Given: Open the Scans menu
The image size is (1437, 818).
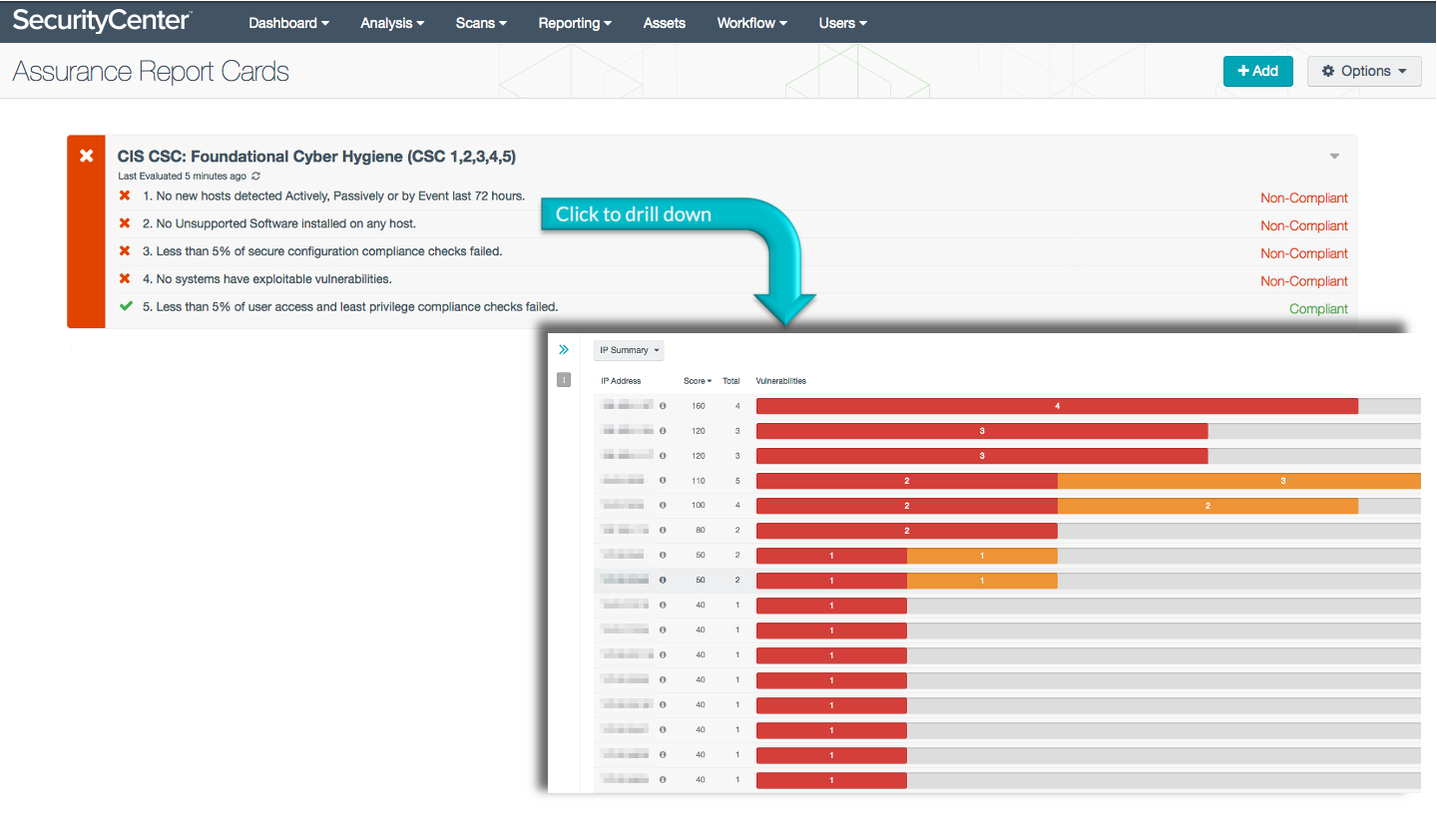Looking at the screenshot, I should (x=481, y=23).
